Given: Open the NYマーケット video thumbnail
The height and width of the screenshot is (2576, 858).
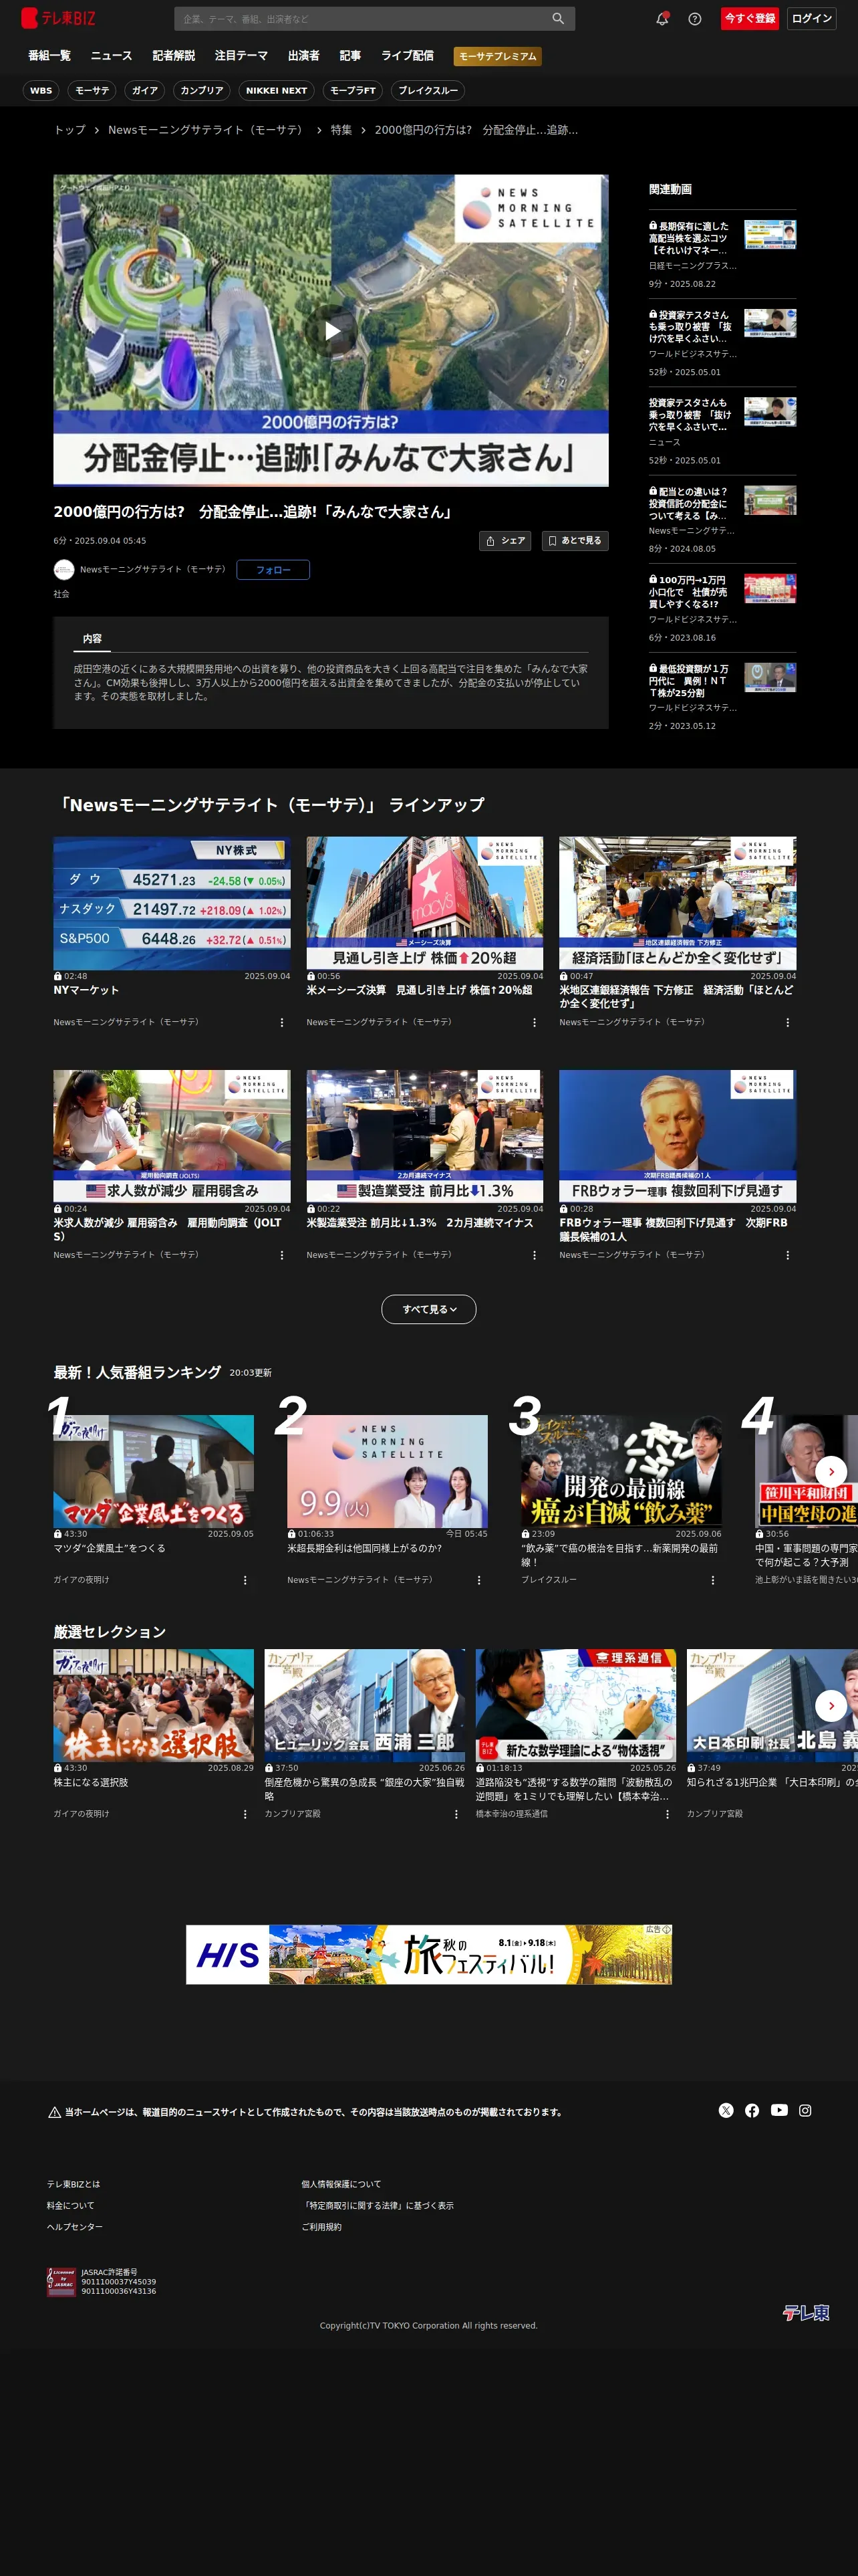Looking at the screenshot, I should 172,903.
